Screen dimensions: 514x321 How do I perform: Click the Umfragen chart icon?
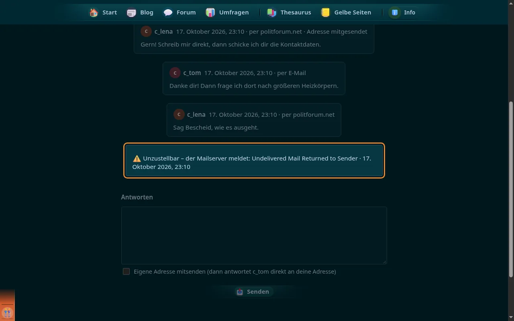pyautogui.click(x=210, y=12)
